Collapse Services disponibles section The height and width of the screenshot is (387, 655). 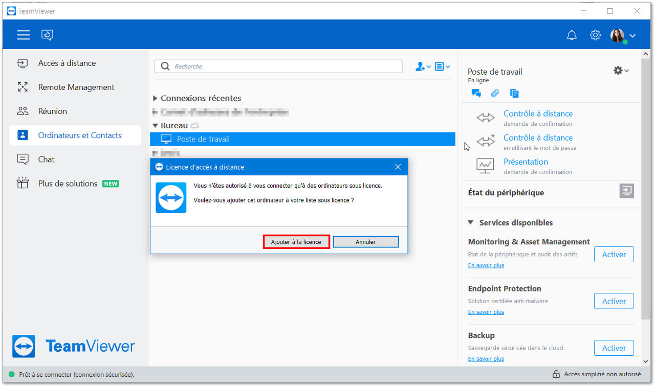[470, 222]
